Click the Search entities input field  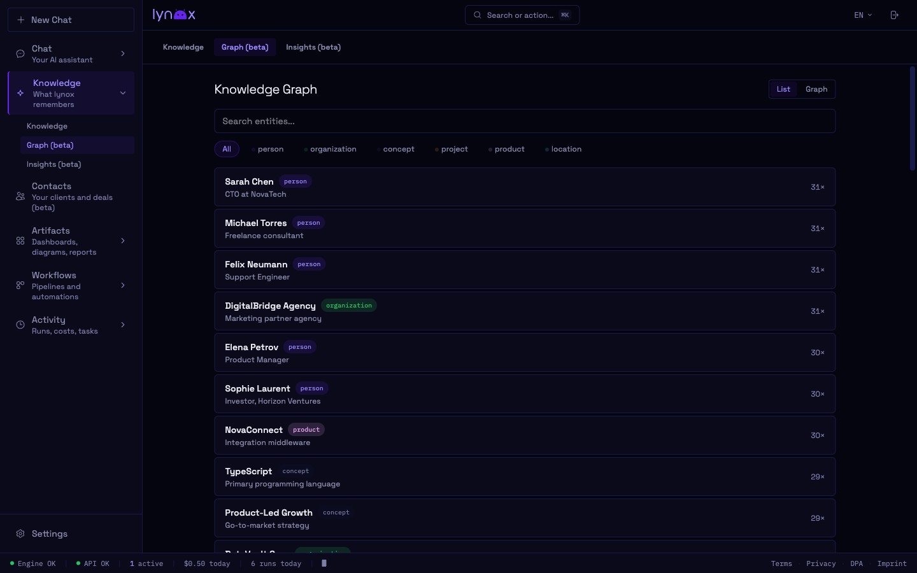tap(525, 121)
